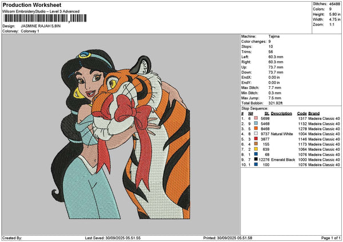Click the Up value '73.7 mm'
The image size is (343, 242).
tap(276, 67)
